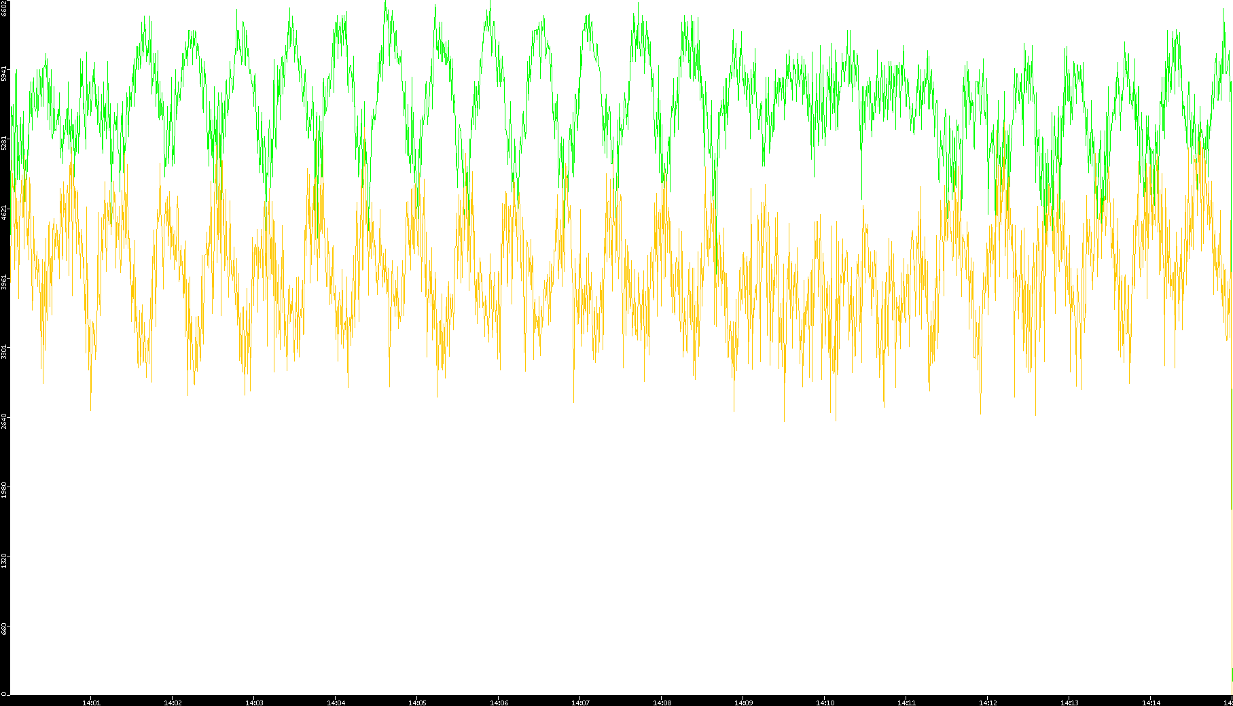1233x706 pixels.
Task: Click the 14:02 time axis label
Action: 173,703
